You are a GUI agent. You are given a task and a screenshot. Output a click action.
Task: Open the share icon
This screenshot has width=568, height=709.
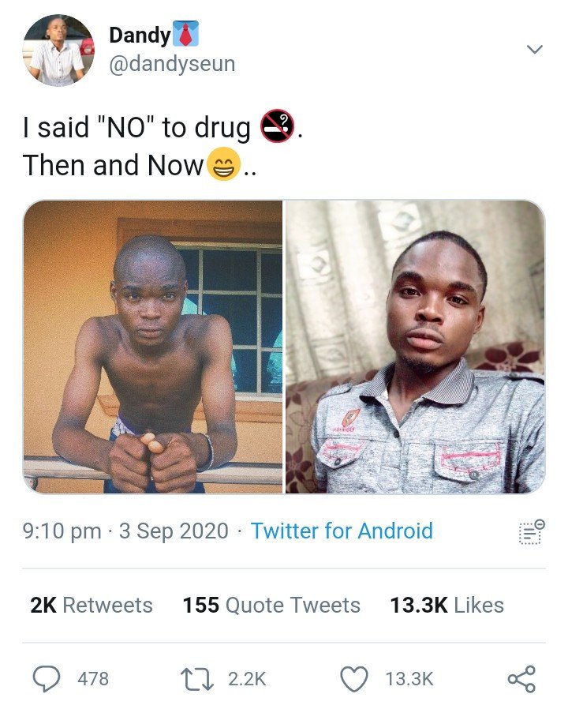pyautogui.click(x=522, y=679)
